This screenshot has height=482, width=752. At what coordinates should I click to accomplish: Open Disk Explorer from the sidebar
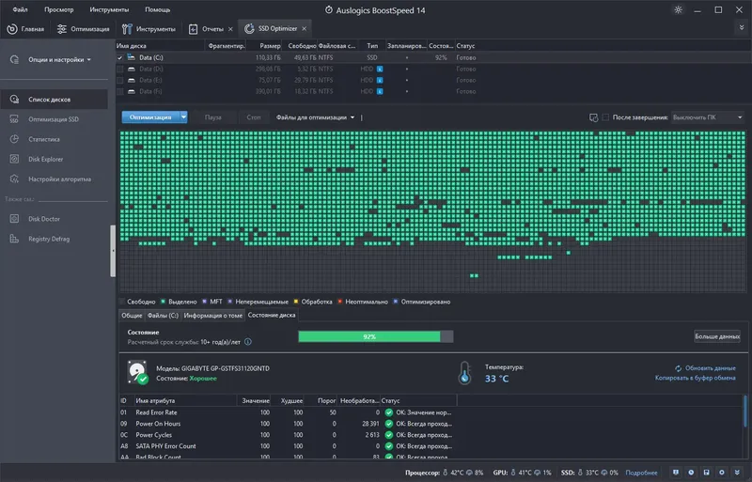pyautogui.click(x=45, y=159)
